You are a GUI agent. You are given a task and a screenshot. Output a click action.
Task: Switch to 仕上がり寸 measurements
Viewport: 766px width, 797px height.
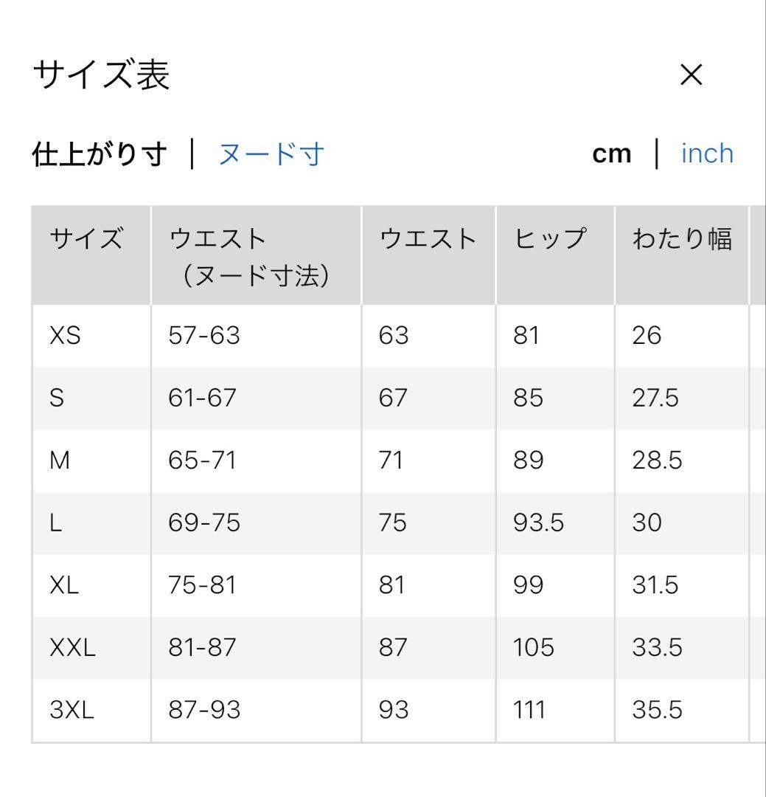pos(100,153)
